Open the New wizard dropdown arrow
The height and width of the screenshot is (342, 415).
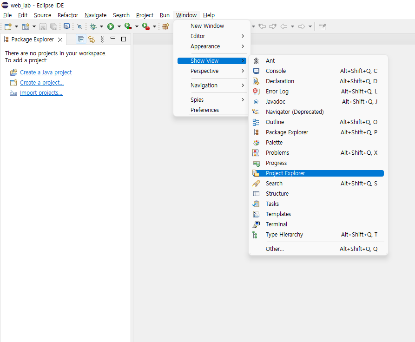click(16, 26)
